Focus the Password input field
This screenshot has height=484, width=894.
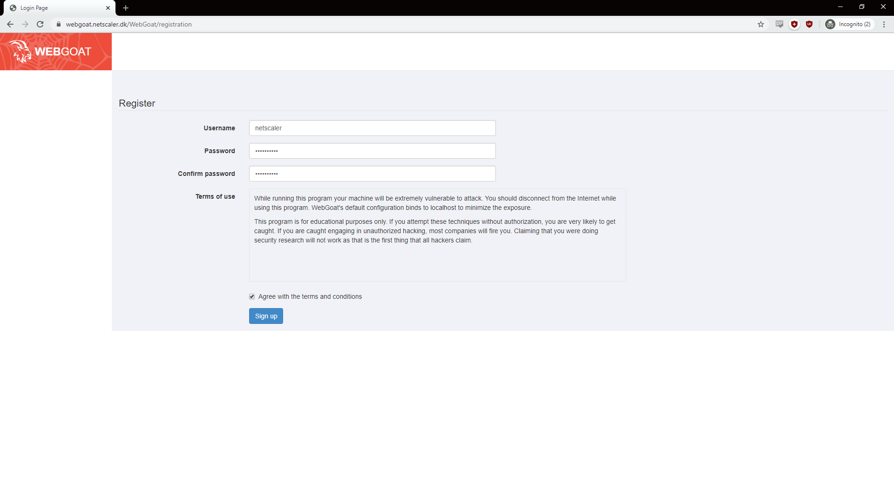[x=372, y=151]
